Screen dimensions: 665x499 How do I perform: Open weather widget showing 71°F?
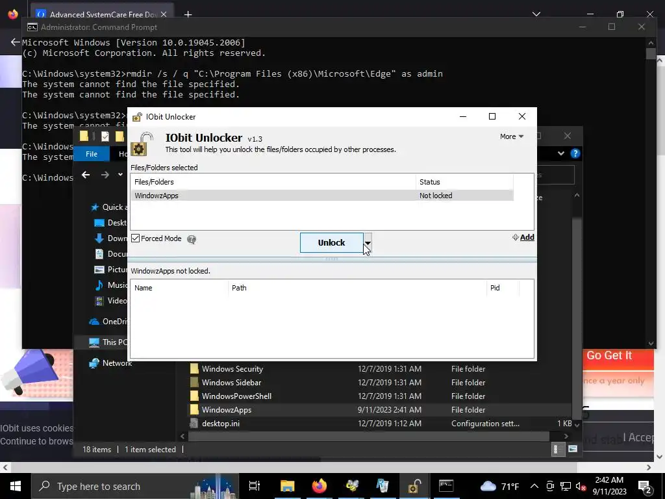coord(499,486)
